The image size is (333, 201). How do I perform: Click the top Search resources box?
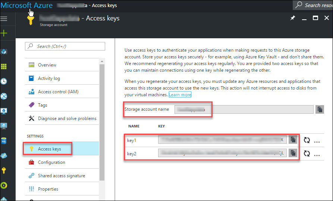[x=312, y=5]
